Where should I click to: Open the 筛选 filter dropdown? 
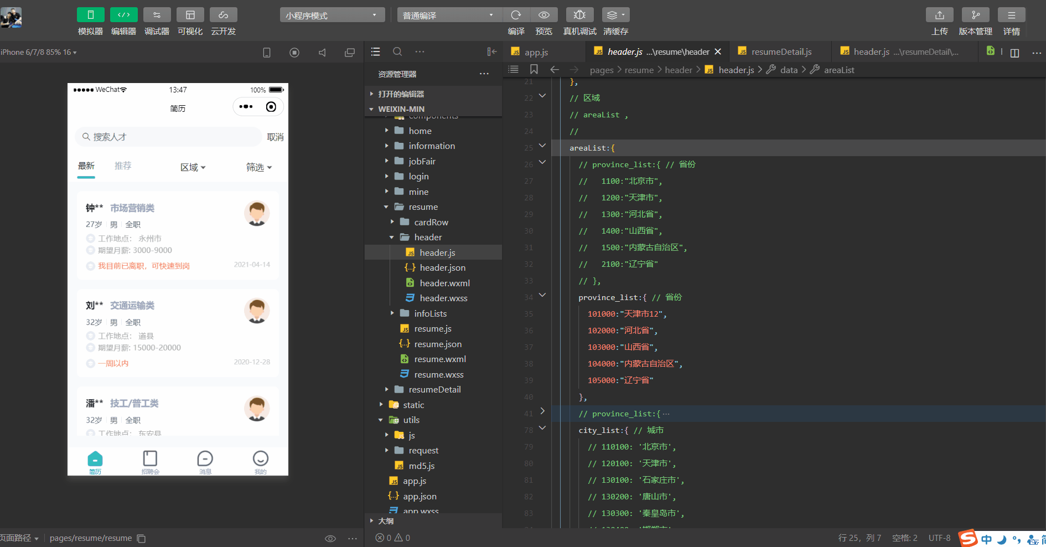[259, 167]
